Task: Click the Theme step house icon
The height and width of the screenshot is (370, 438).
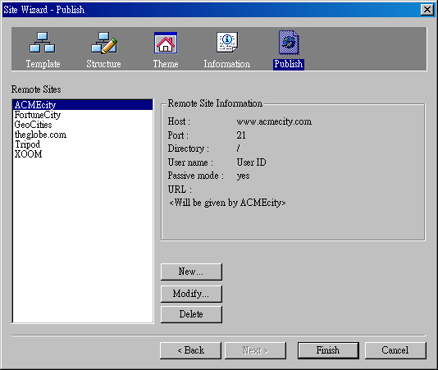Action: pos(166,43)
